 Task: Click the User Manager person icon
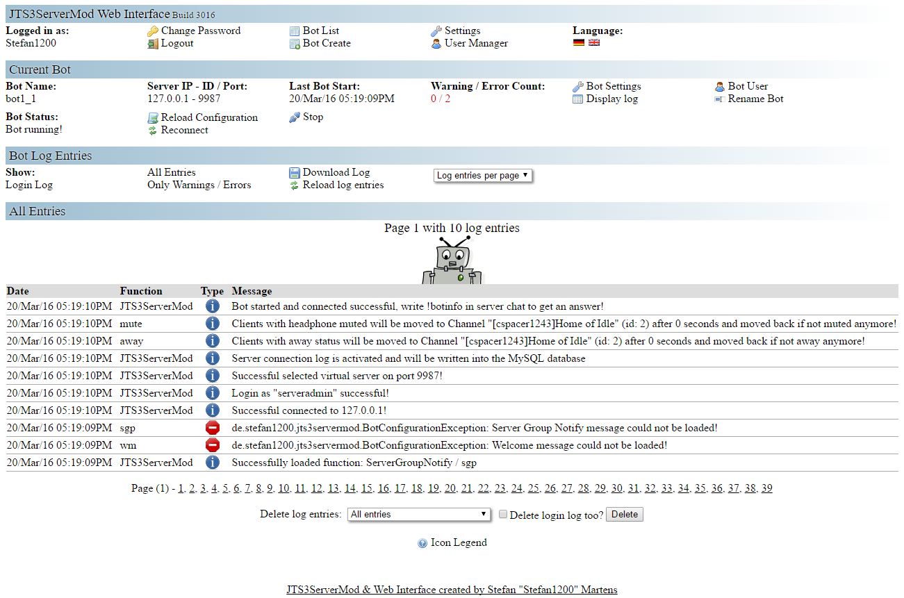pos(436,44)
